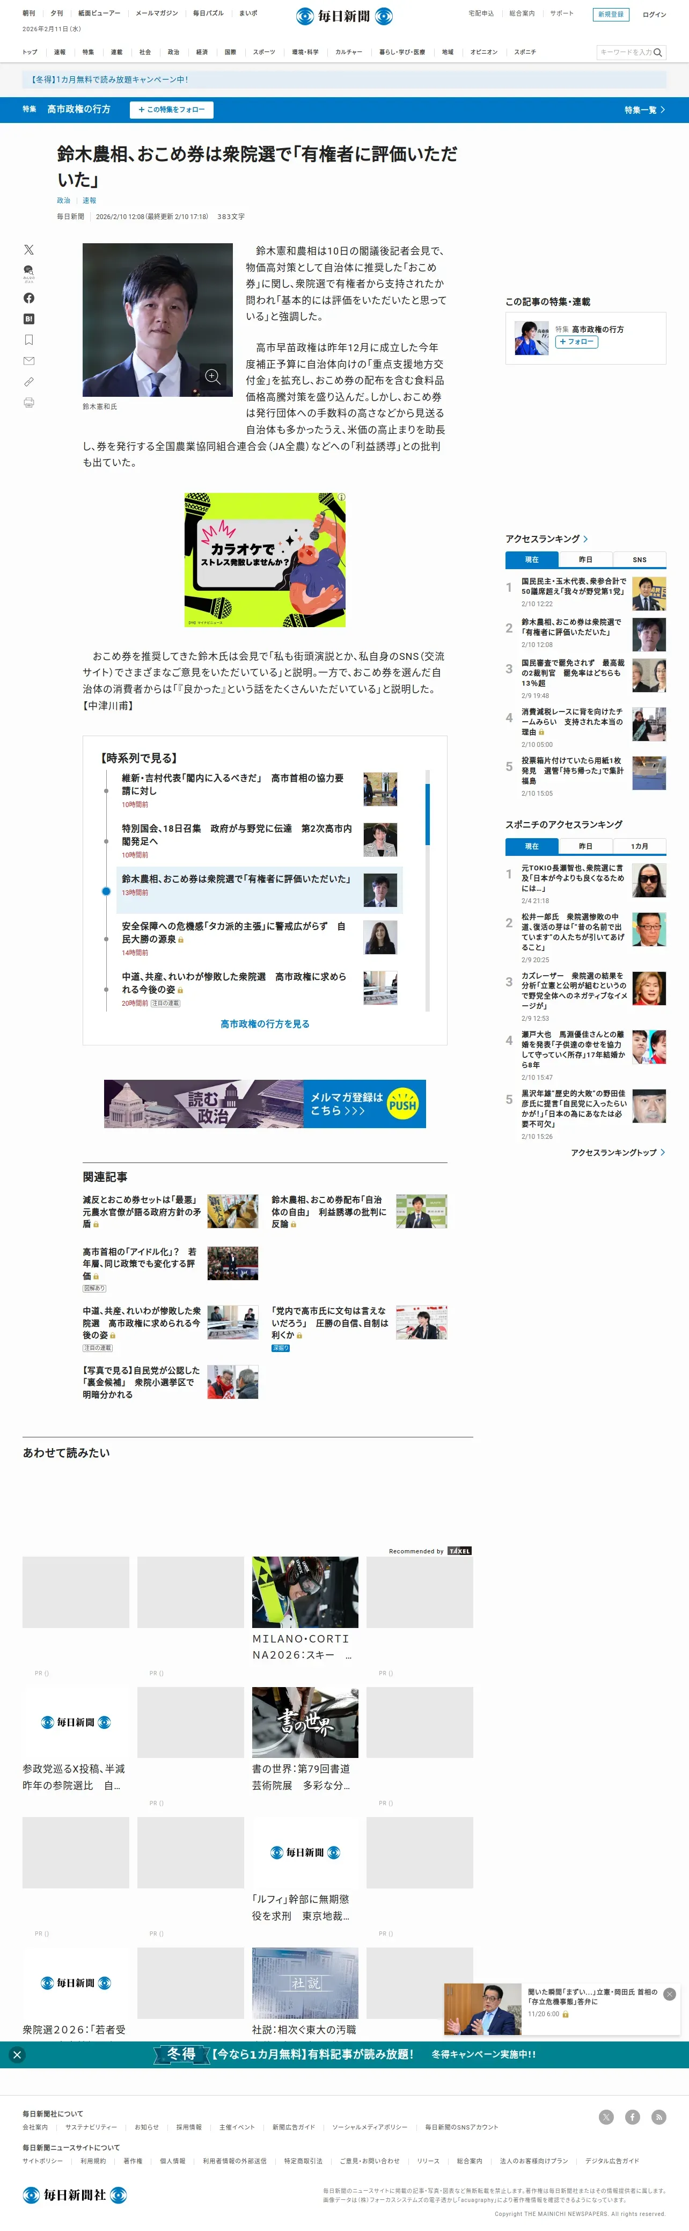Viewport: 689px width, 2231px height.
Task: Click サイトポリシー in the footer
Action: (x=42, y=2161)
